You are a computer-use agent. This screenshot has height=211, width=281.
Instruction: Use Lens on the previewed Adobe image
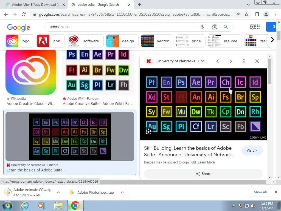(x=148, y=132)
